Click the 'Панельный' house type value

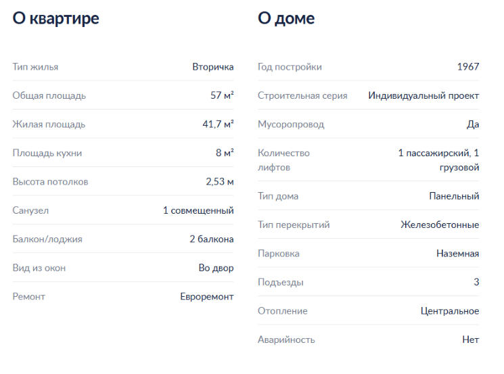click(454, 196)
